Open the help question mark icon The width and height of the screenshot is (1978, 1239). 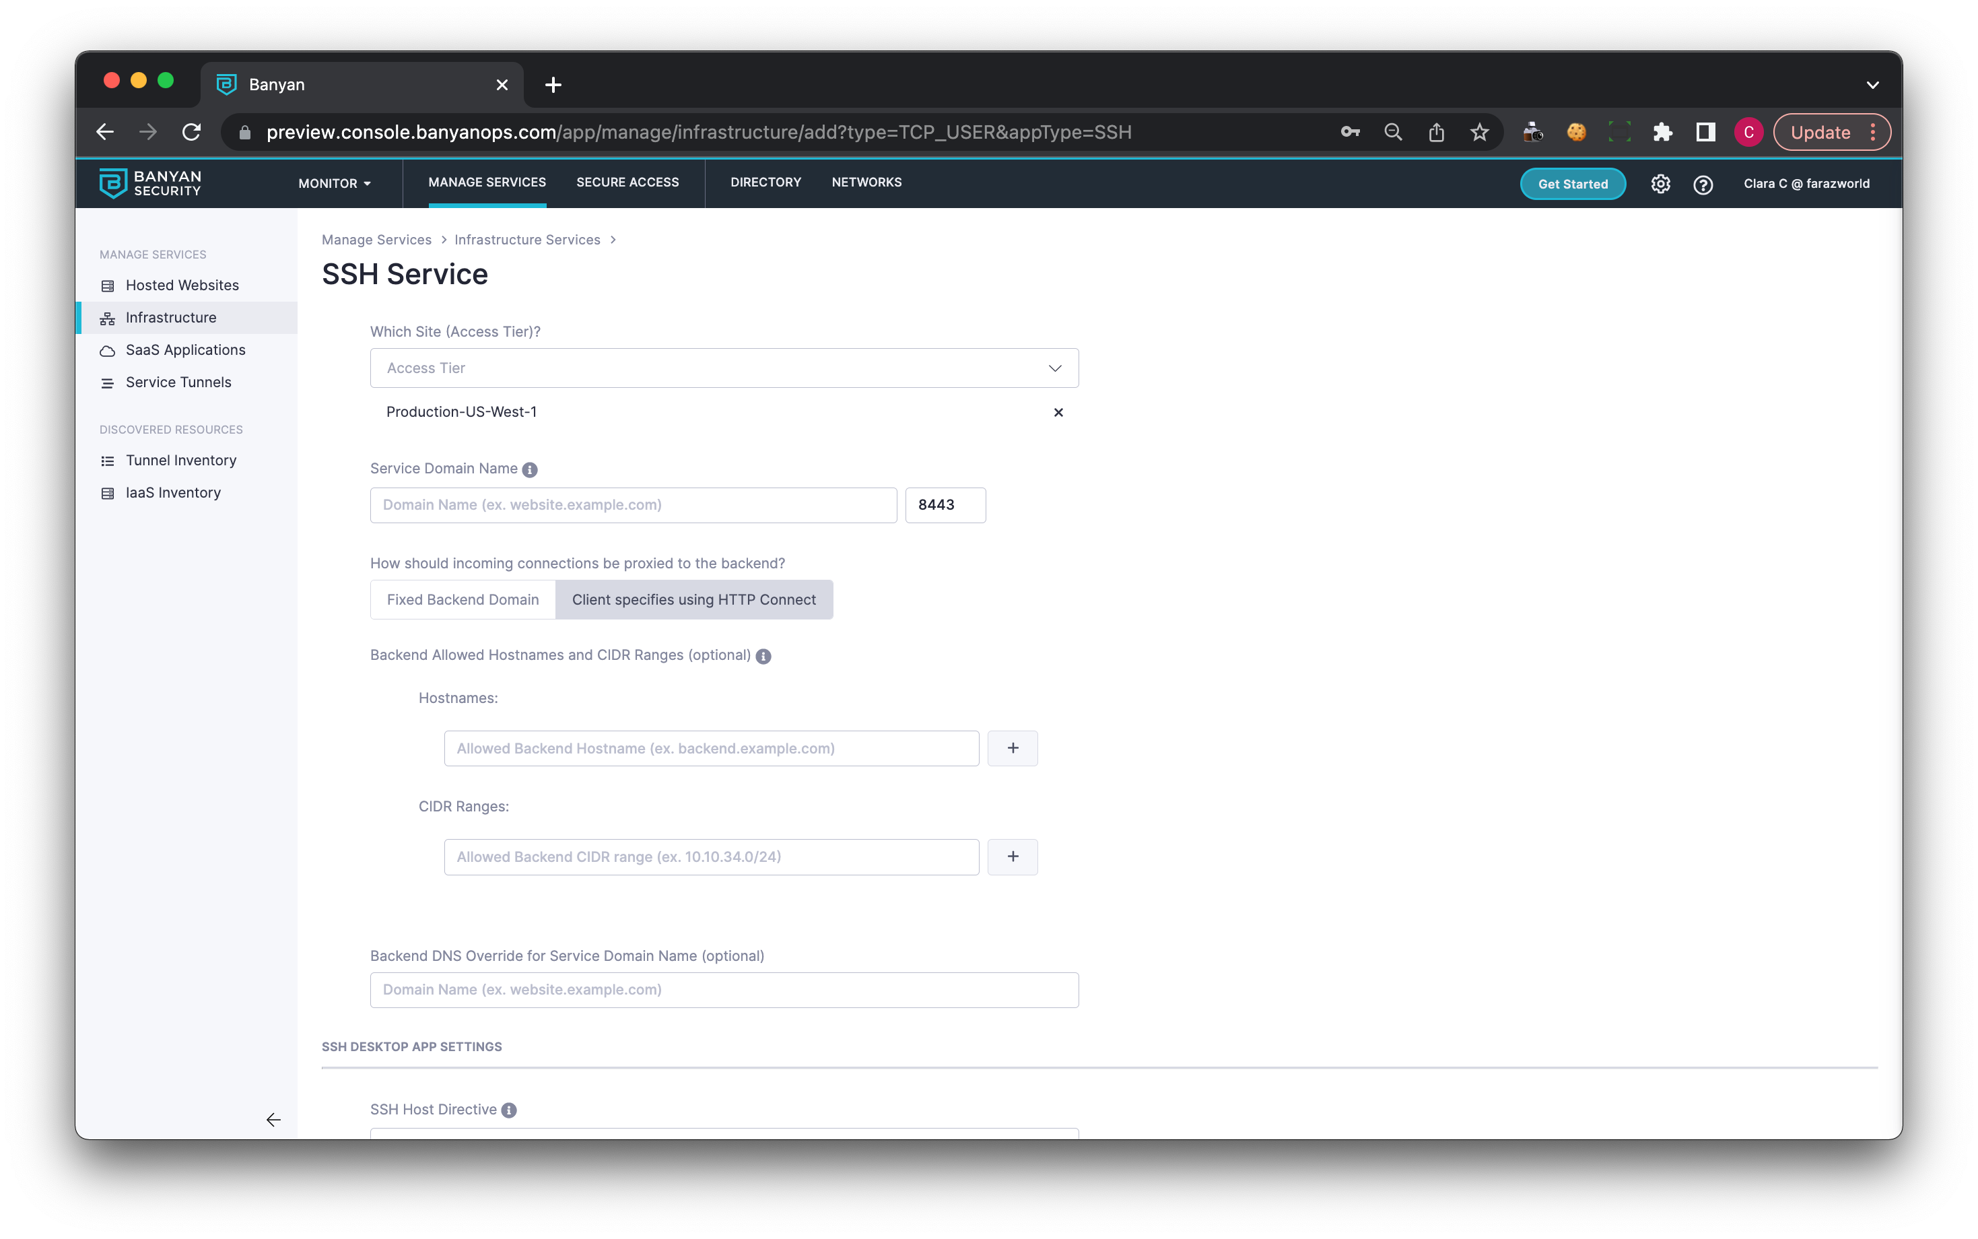(1703, 185)
